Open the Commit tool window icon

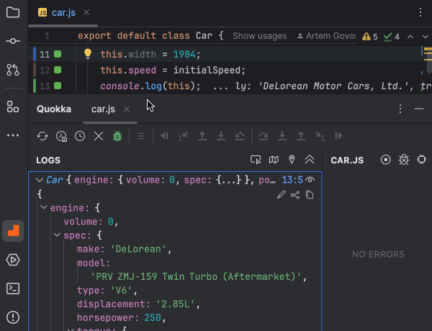tap(13, 41)
